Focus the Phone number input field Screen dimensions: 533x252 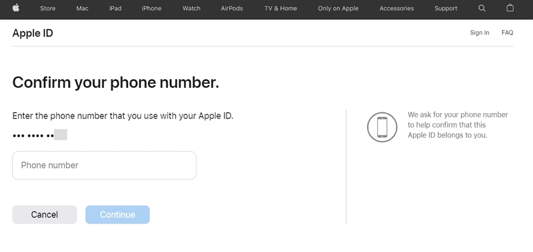click(105, 165)
